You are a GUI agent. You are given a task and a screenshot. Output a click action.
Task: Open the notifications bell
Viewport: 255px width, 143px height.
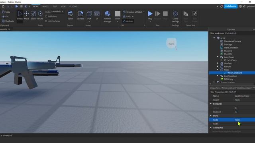coord(222,6)
